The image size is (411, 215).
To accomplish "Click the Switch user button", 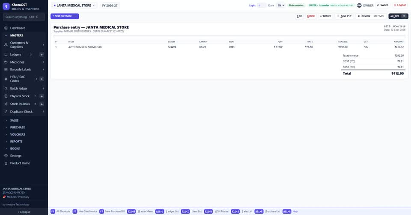I will (x=383, y=5).
